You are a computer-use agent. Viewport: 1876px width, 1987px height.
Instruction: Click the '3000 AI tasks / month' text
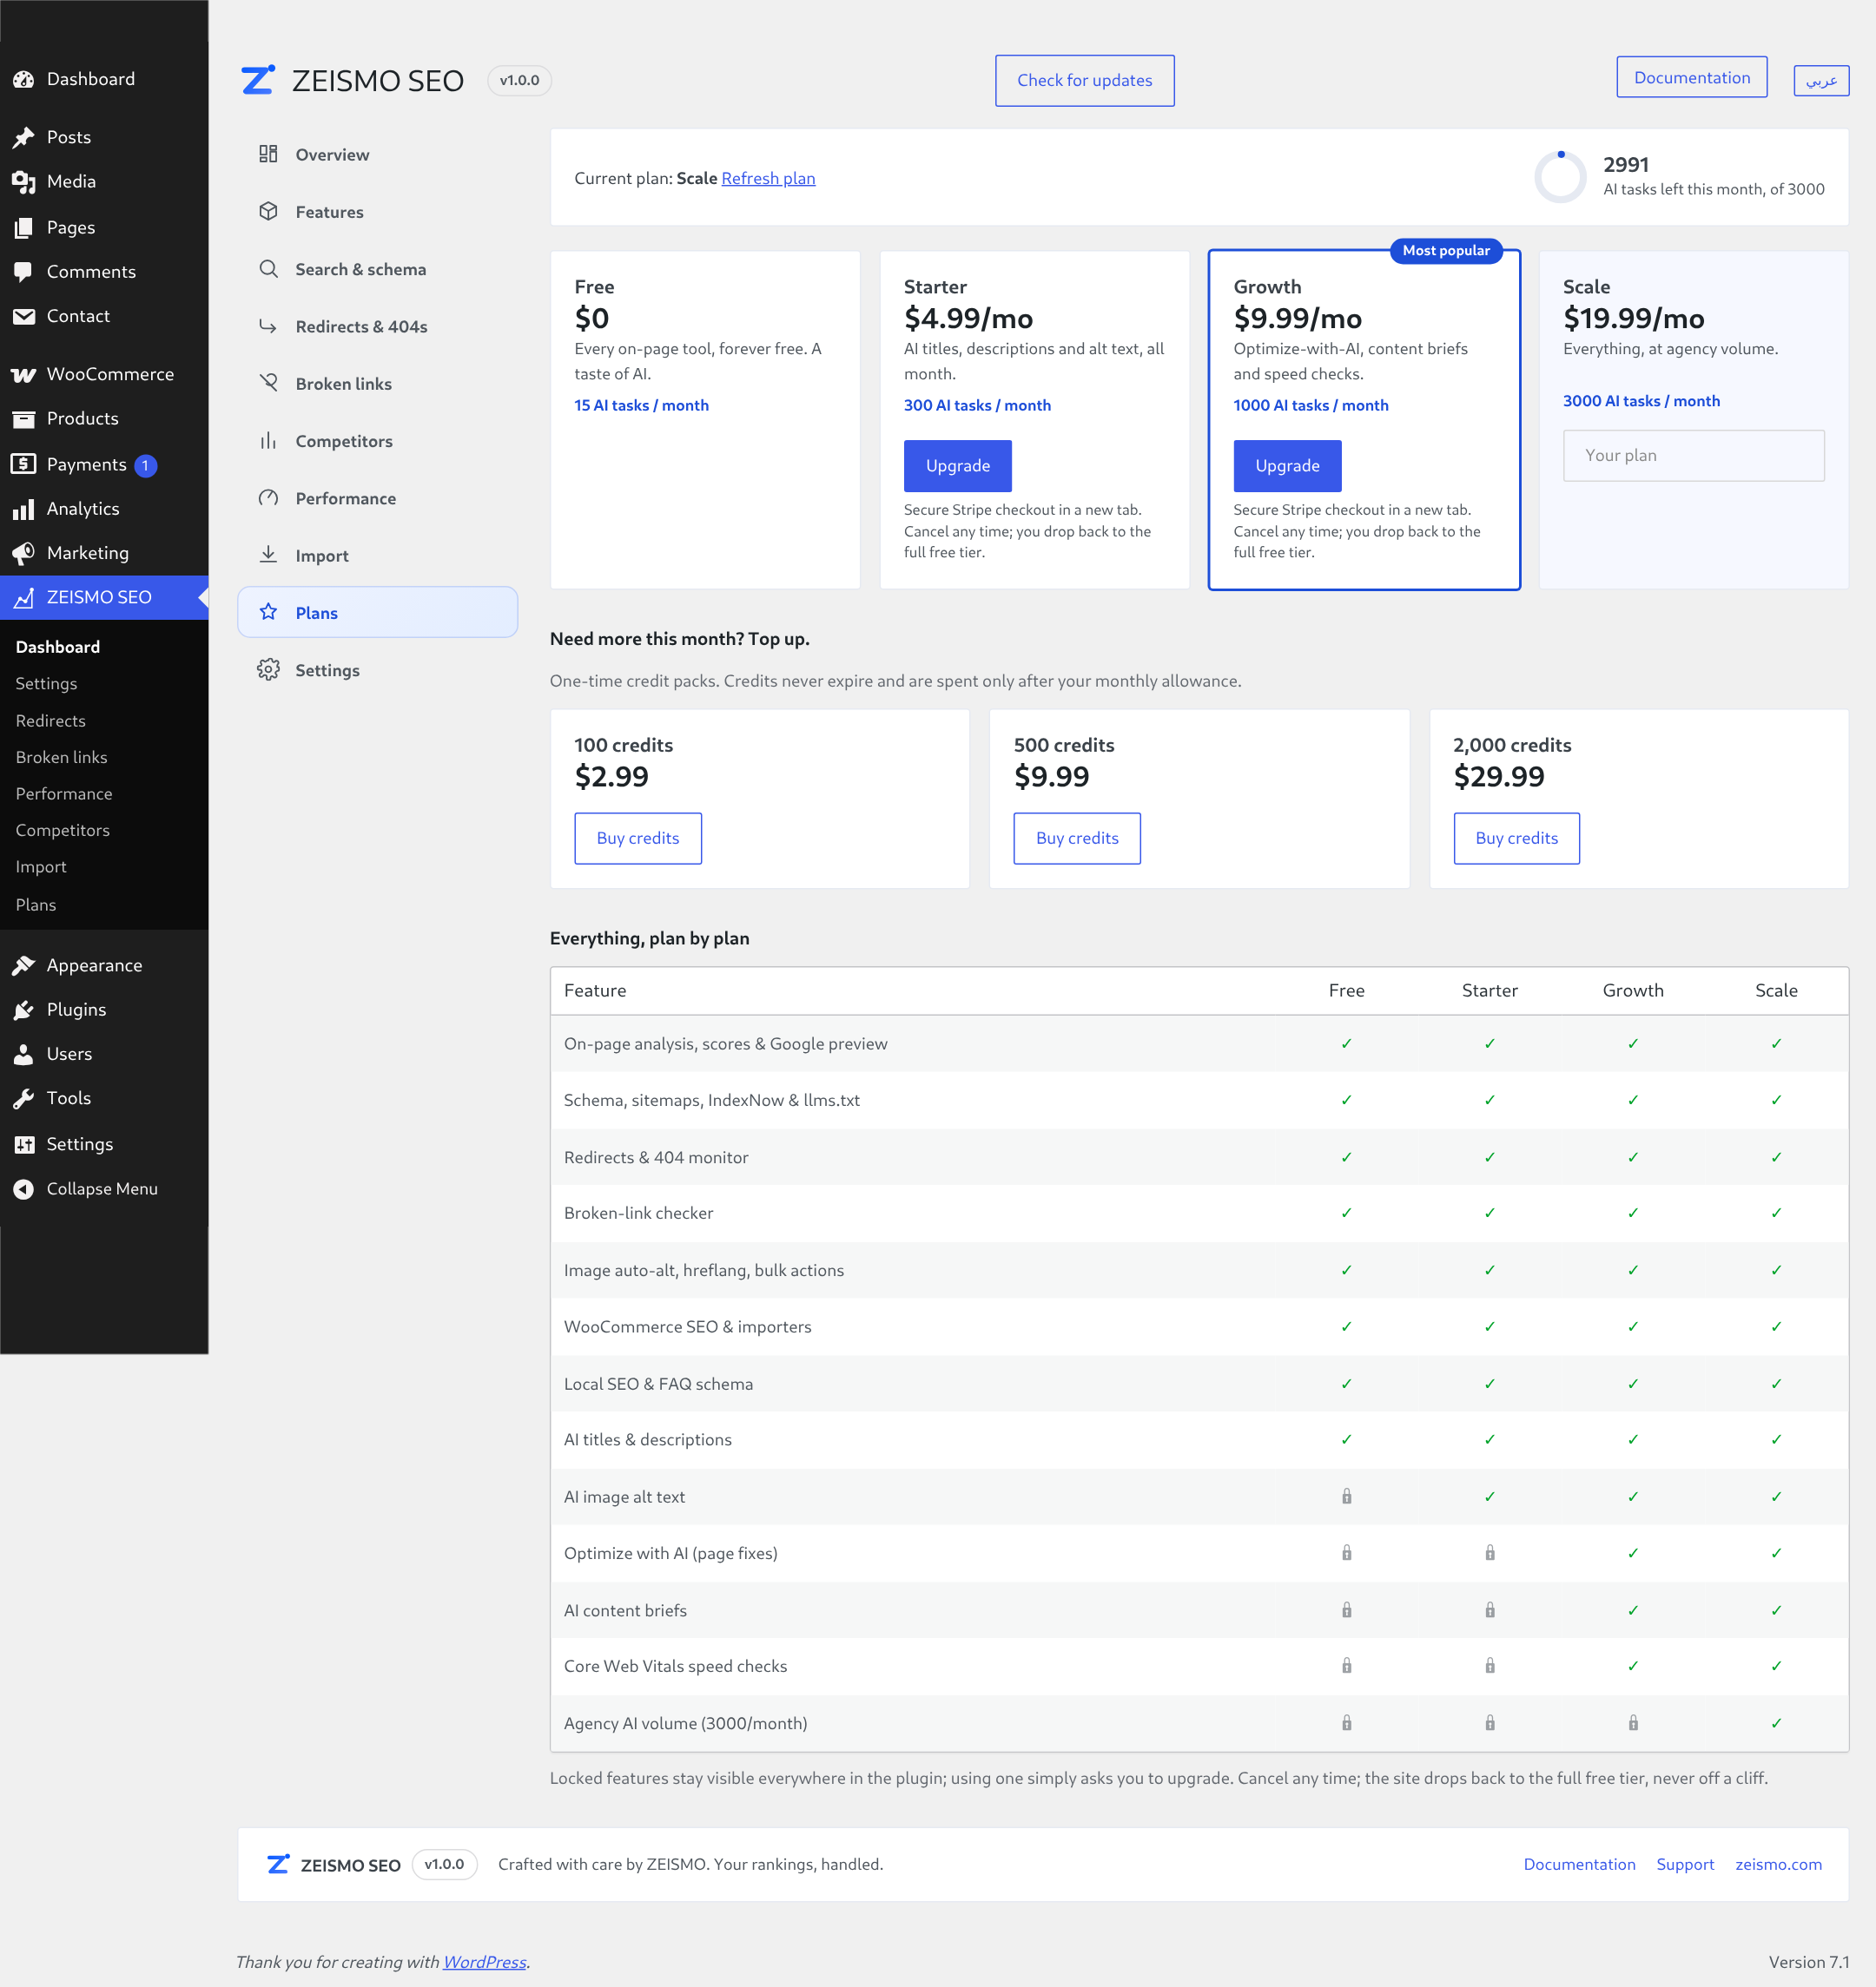coord(1641,401)
